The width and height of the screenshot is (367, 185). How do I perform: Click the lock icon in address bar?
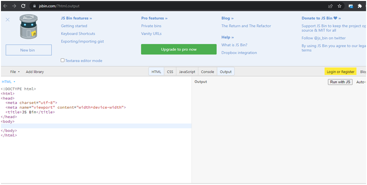coord(35,6)
